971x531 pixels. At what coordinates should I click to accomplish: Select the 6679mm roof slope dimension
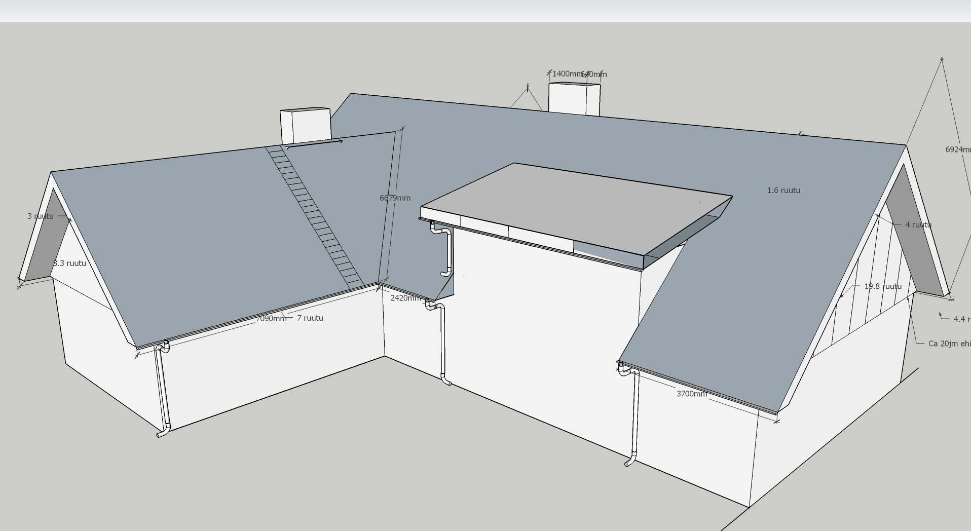coord(395,198)
